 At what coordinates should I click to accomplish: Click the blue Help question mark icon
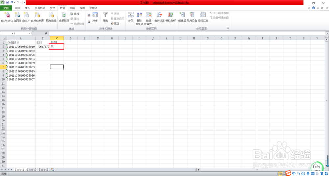coord(313,8)
